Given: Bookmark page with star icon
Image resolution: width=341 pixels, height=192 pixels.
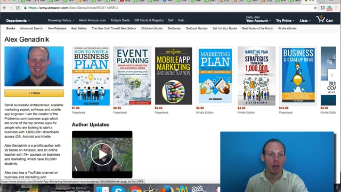Looking at the screenshot, I should click(315, 8).
